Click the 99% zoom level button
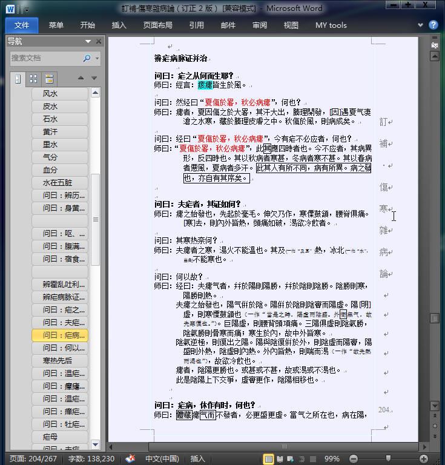Screen dimensions: 445x465 [x=332, y=458]
